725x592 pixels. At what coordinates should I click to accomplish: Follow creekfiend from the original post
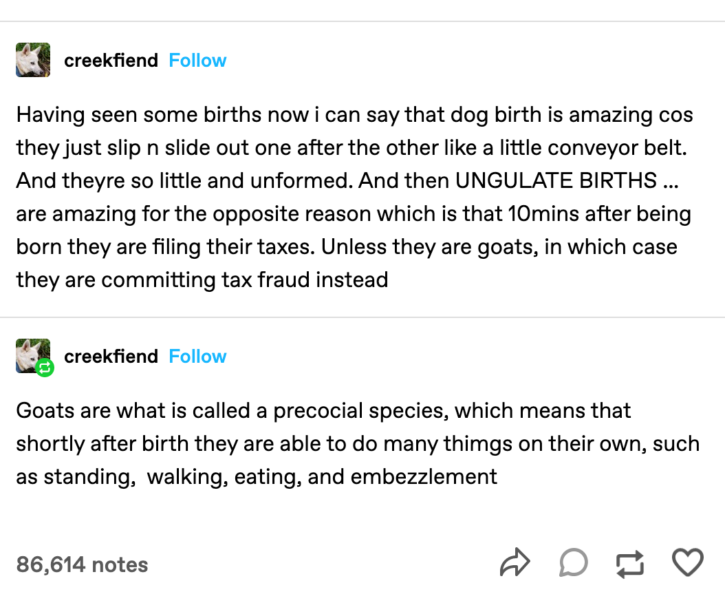click(x=197, y=61)
